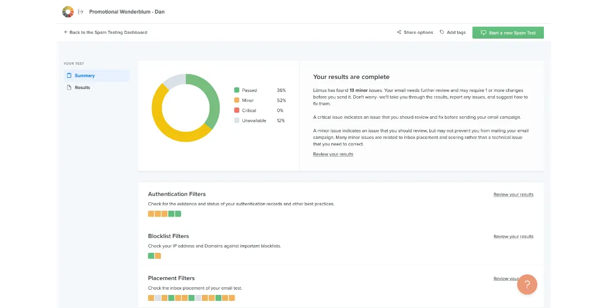The width and height of the screenshot is (608, 308).
Task: Click the 36% Passed value
Action: point(281,90)
